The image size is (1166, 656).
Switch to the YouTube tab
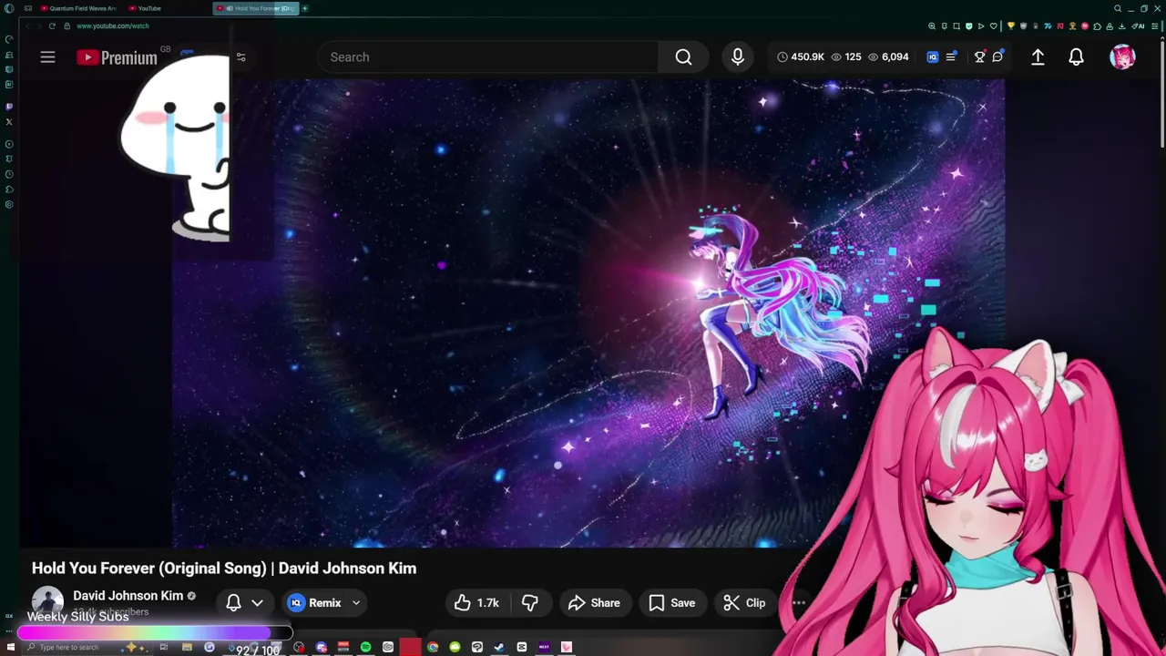coord(144,8)
